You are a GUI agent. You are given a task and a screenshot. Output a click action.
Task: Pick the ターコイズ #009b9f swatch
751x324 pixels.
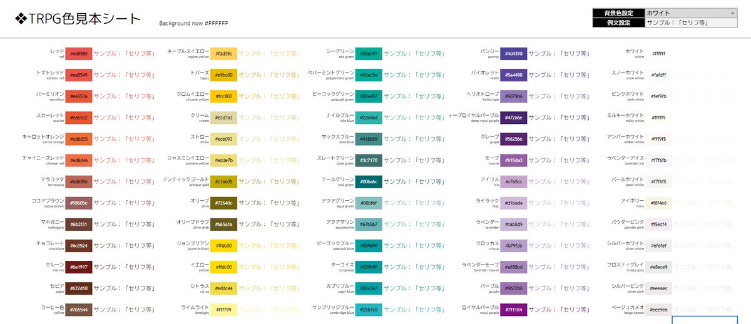(x=369, y=266)
